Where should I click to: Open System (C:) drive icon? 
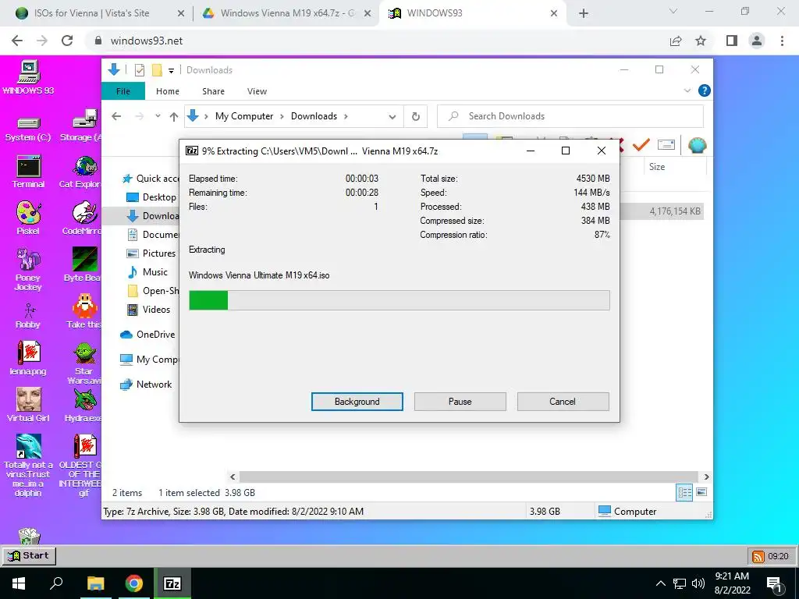28,129
